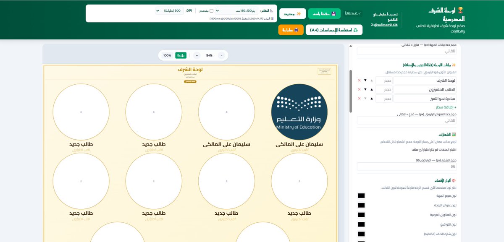Click the 100% zoom button
The height and width of the screenshot is (242, 504).
167,55
